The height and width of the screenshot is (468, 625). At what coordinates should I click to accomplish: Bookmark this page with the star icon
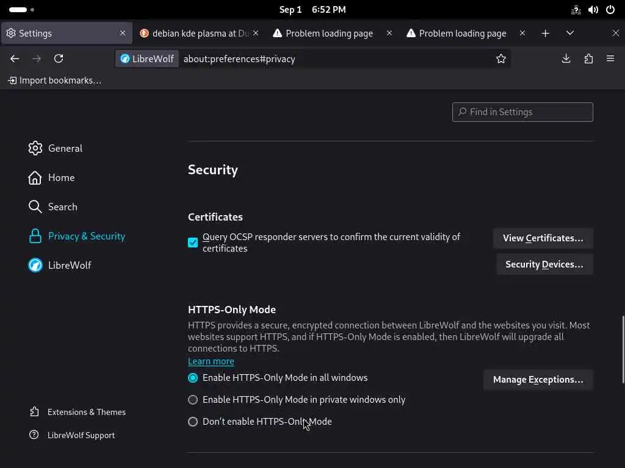[501, 58]
